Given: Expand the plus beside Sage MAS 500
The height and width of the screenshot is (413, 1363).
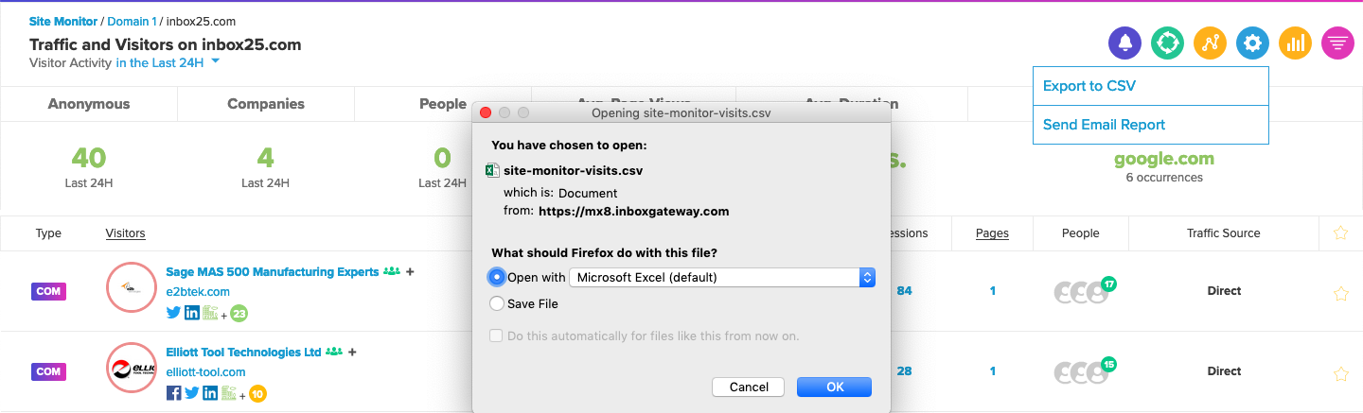Looking at the screenshot, I should click(410, 272).
